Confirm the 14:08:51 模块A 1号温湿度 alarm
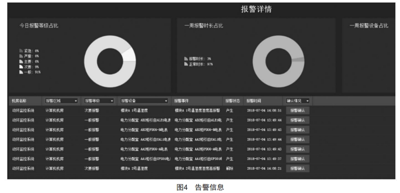Image resolution: width=400 pixels, height=193 pixels. 298,110
